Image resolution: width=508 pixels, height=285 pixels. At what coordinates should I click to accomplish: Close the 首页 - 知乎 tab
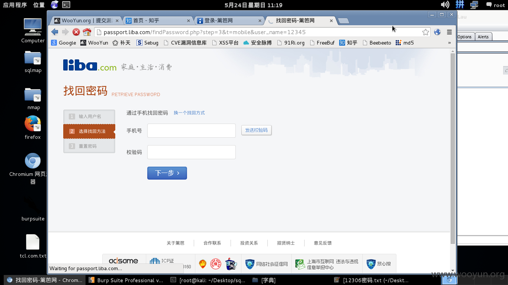tap(189, 21)
